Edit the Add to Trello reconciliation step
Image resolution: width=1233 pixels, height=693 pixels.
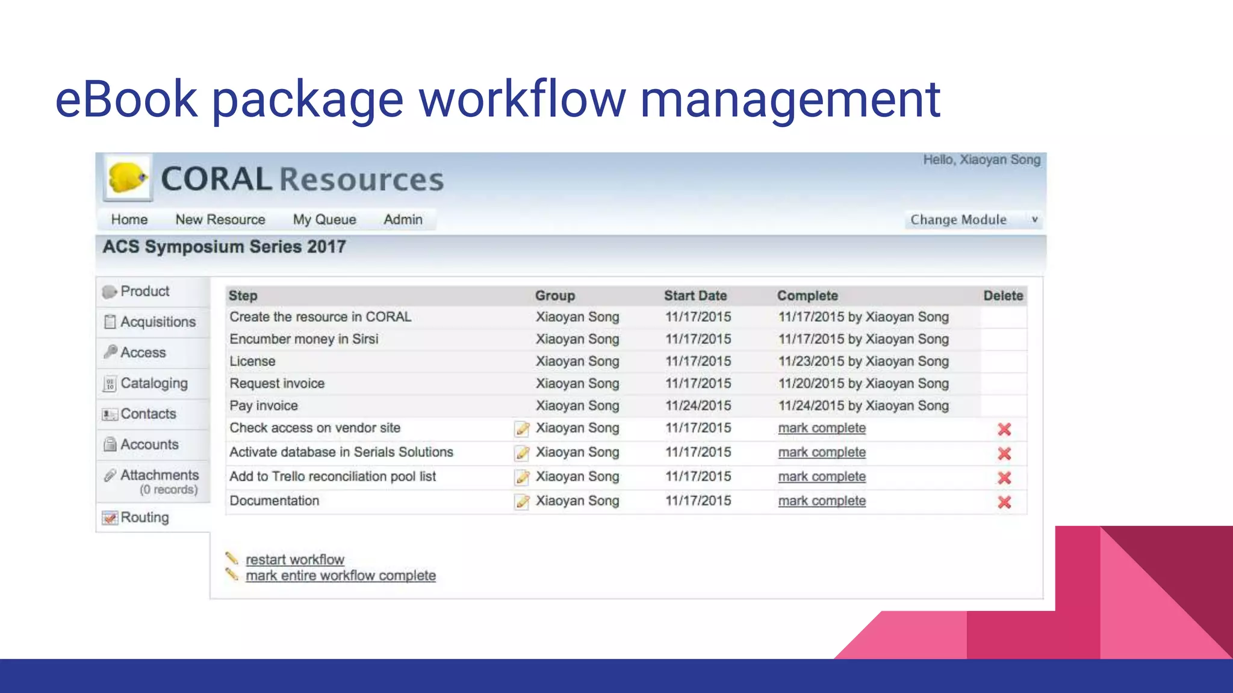[x=522, y=478]
